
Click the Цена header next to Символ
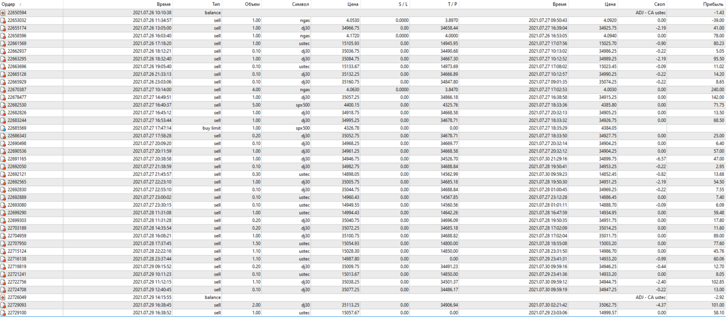tap(353, 4)
